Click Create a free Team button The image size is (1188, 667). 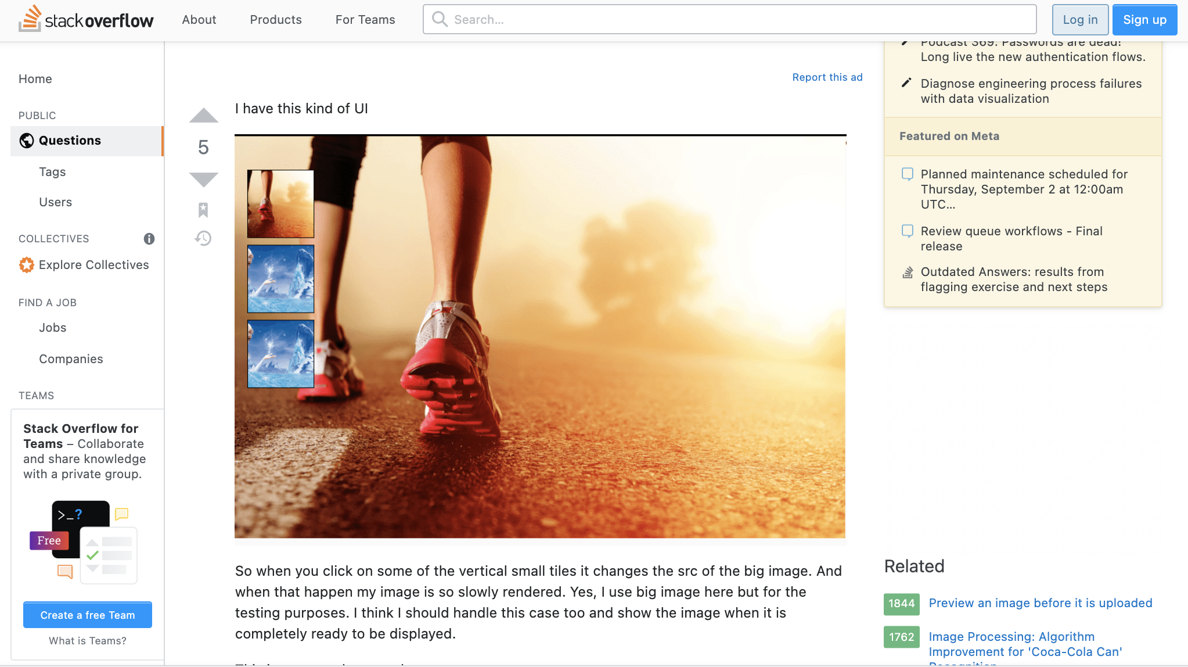(x=88, y=615)
